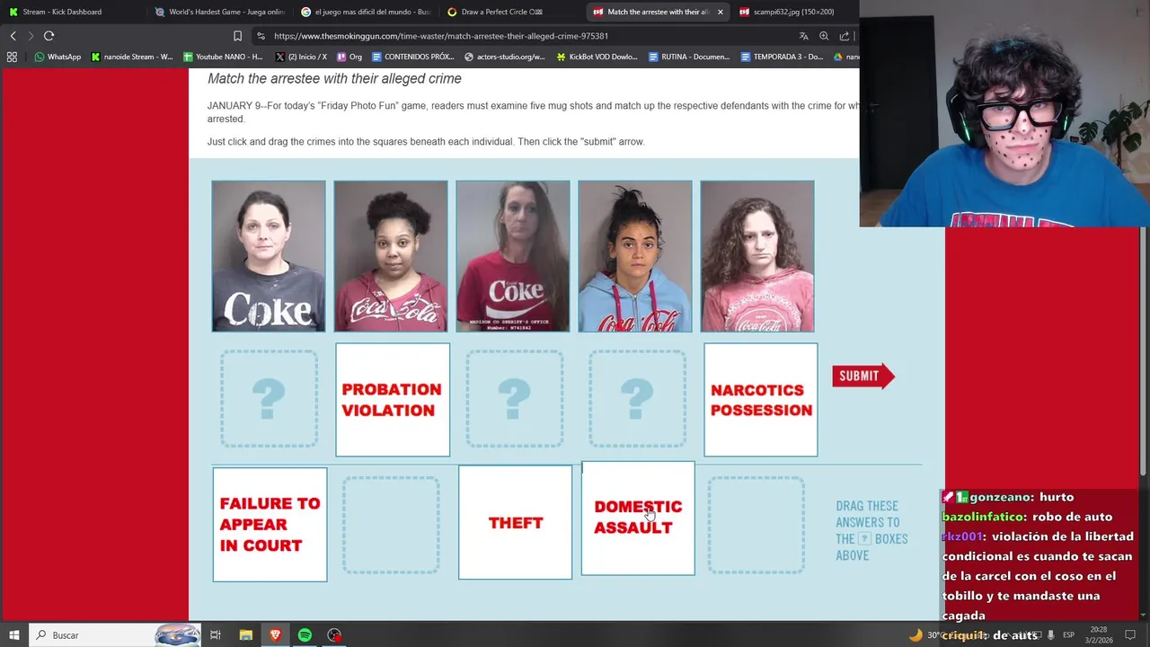Screen dimensions: 1150x647
Task: Open site info icon beside the URL
Action: click(x=261, y=36)
